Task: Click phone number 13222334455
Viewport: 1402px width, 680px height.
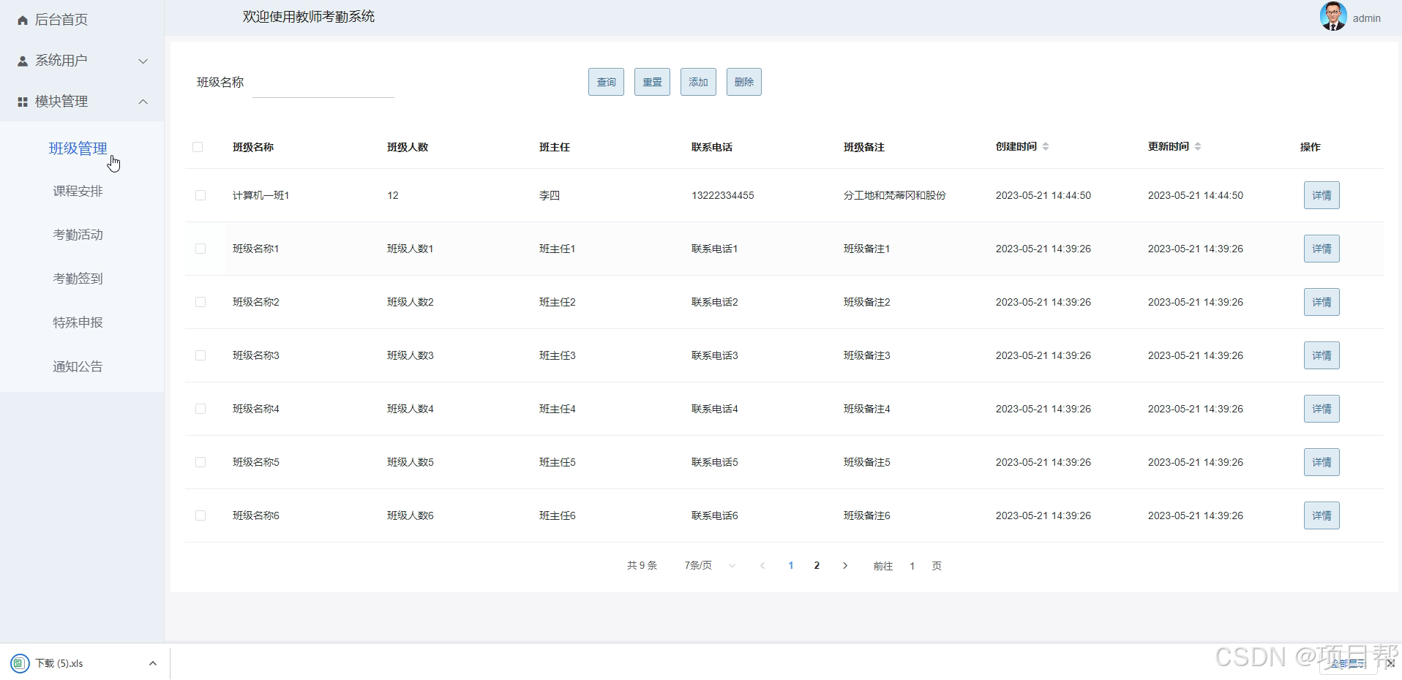Action: (722, 195)
